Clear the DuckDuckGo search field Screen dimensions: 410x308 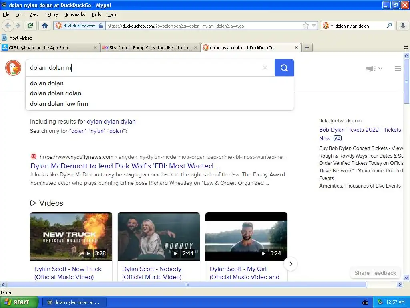(265, 68)
